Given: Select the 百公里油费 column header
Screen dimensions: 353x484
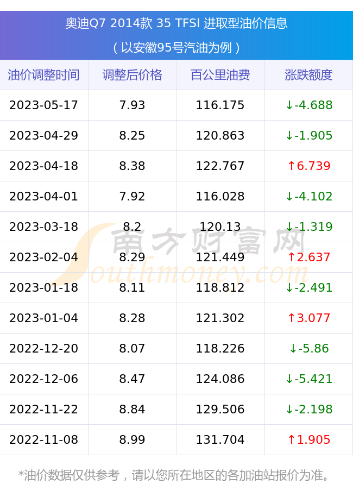Looking at the screenshot, I should [x=220, y=75].
